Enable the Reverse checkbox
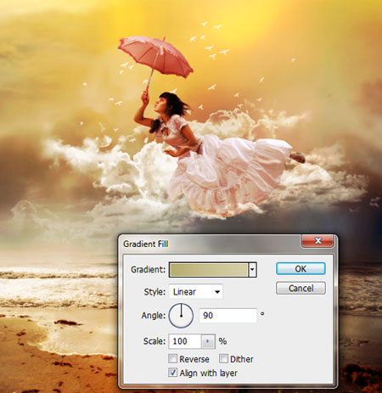Image resolution: width=382 pixels, height=393 pixels. click(172, 359)
